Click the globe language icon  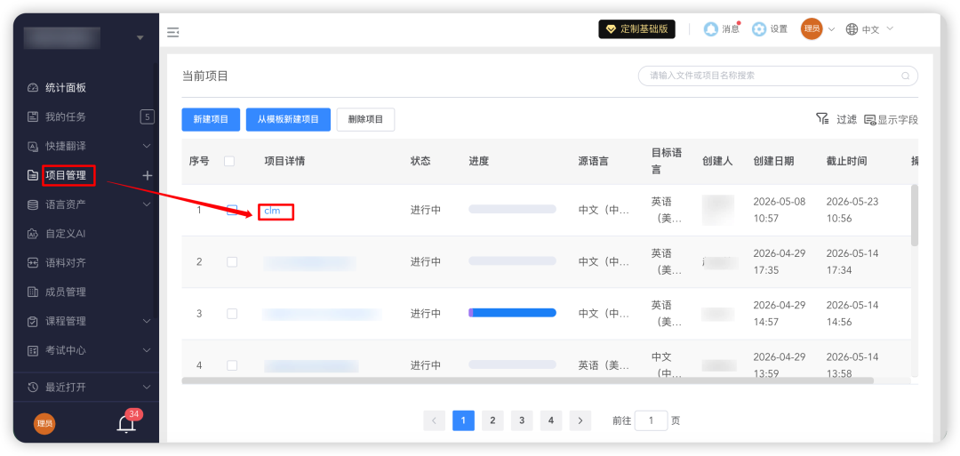coord(852,29)
